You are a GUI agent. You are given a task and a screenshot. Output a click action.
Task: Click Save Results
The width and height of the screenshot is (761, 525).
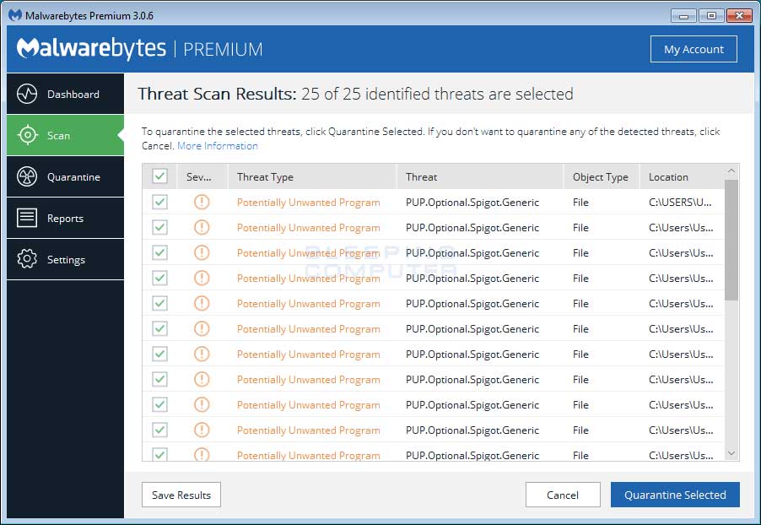[x=181, y=495]
